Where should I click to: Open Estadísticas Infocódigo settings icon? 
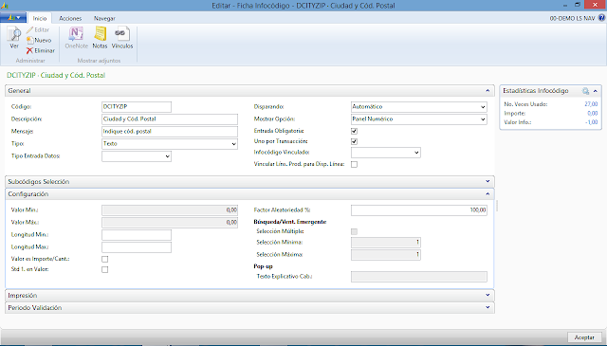coord(585,91)
